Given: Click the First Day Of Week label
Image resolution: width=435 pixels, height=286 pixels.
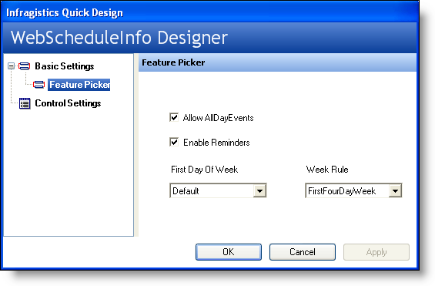Looking at the screenshot, I should (x=205, y=170).
